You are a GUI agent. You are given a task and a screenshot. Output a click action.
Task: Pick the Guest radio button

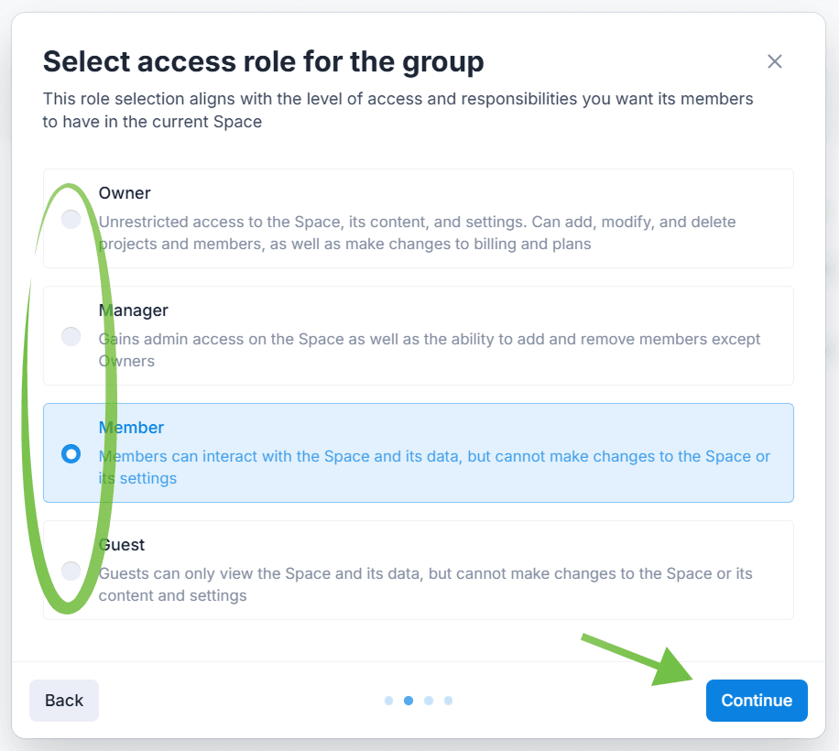71,571
